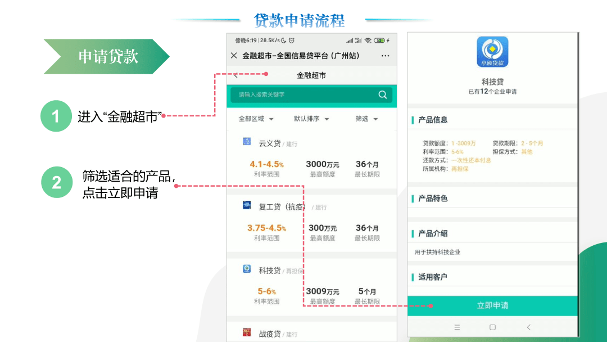The width and height of the screenshot is (607, 342).
Task: Tap the 立即申请 apply button
Action: pyautogui.click(x=492, y=305)
